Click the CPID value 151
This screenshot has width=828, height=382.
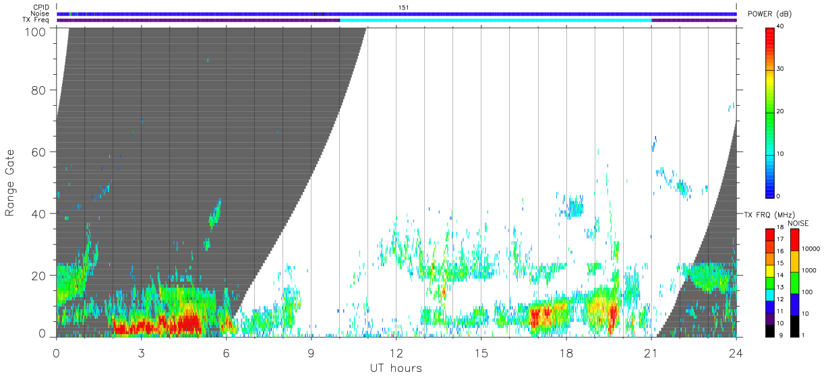pos(403,7)
